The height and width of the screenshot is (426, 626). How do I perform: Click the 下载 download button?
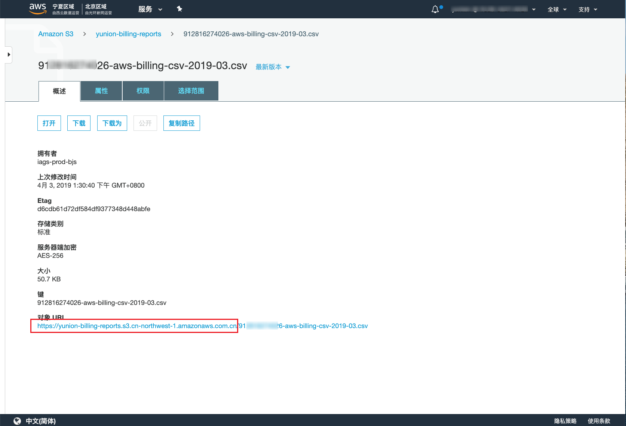79,123
